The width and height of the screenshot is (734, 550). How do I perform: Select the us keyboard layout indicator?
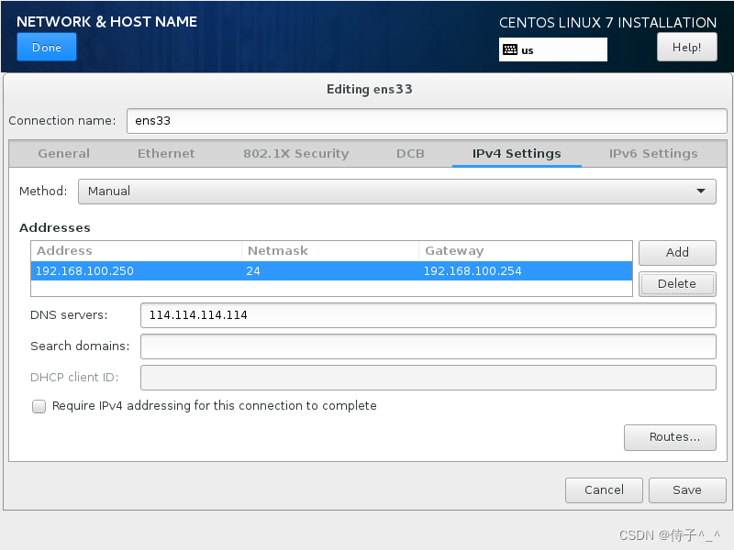[x=553, y=49]
